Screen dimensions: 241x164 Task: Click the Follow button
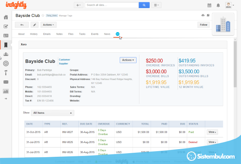pyautogui.click(x=204, y=25)
